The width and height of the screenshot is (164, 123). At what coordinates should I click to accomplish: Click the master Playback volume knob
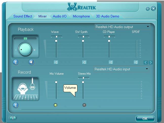click(x=25, y=49)
